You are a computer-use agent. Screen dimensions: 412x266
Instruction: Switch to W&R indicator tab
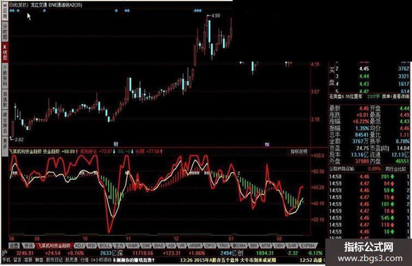[x=133, y=246]
